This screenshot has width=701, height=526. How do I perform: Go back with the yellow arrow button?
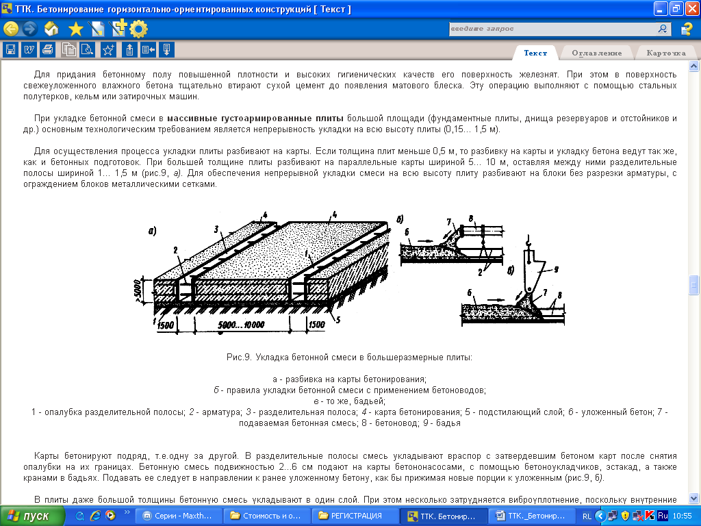pos(11,29)
